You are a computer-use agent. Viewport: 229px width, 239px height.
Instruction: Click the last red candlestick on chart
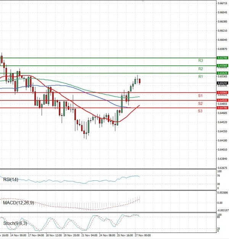click(140, 81)
